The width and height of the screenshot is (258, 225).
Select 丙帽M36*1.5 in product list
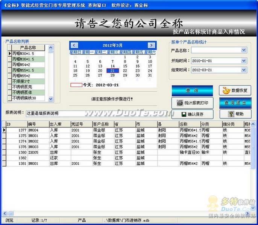28,59
